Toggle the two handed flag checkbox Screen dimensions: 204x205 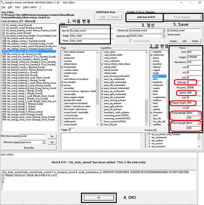62,82
